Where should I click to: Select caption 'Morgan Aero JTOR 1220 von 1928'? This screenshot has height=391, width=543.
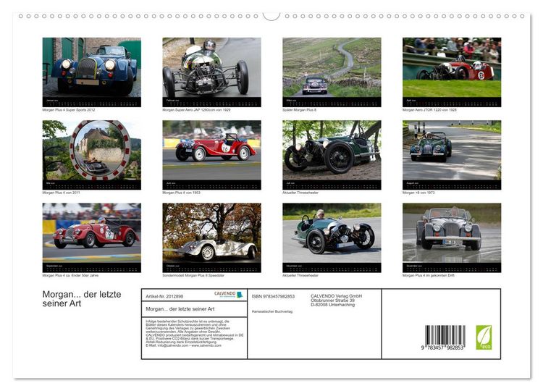point(429,110)
